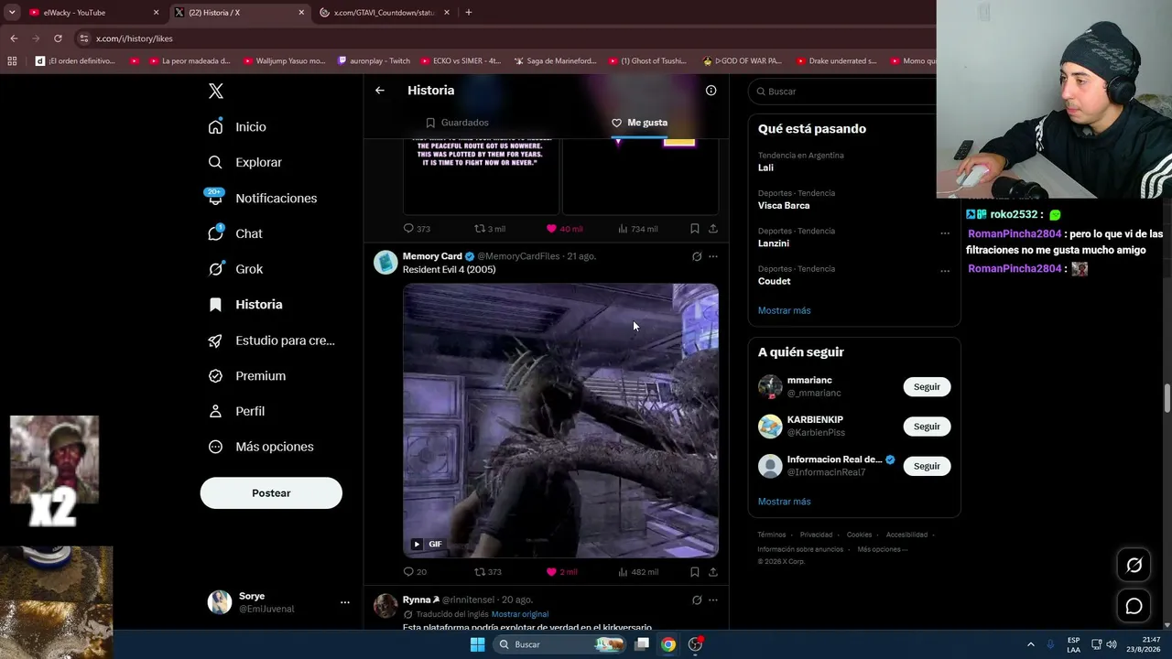
Task: Open account menu next to Sorye
Action: point(345,602)
